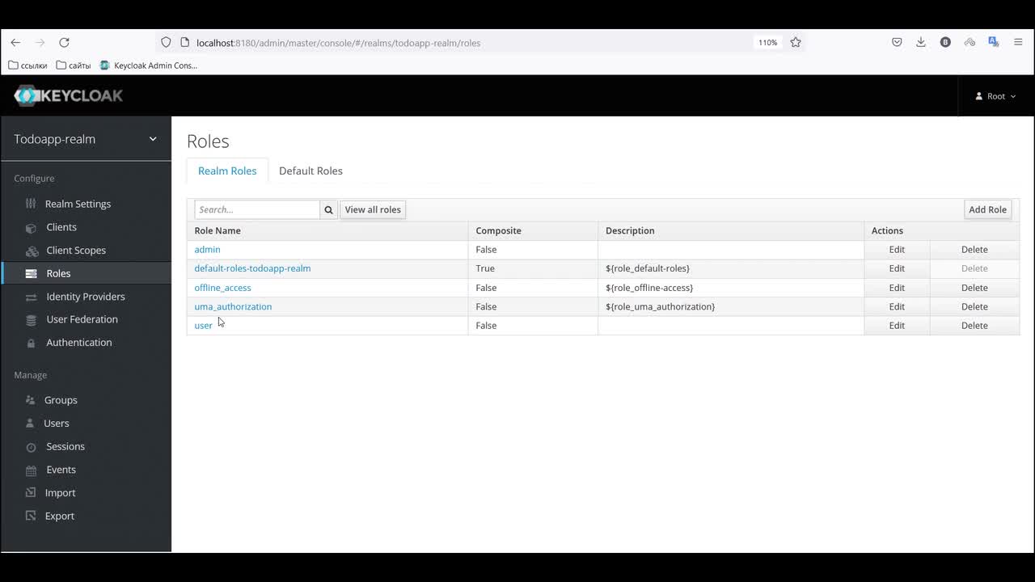
Task: Open the offline_access role link
Action: pyautogui.click(x=222, y=288)
